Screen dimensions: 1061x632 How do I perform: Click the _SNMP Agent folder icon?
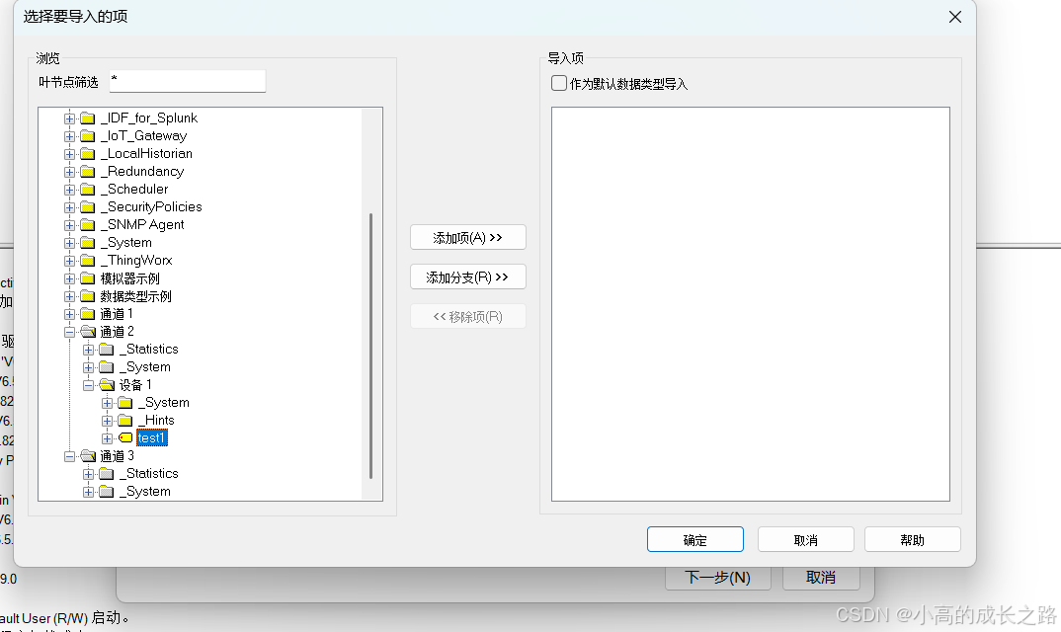coord(87,224)
